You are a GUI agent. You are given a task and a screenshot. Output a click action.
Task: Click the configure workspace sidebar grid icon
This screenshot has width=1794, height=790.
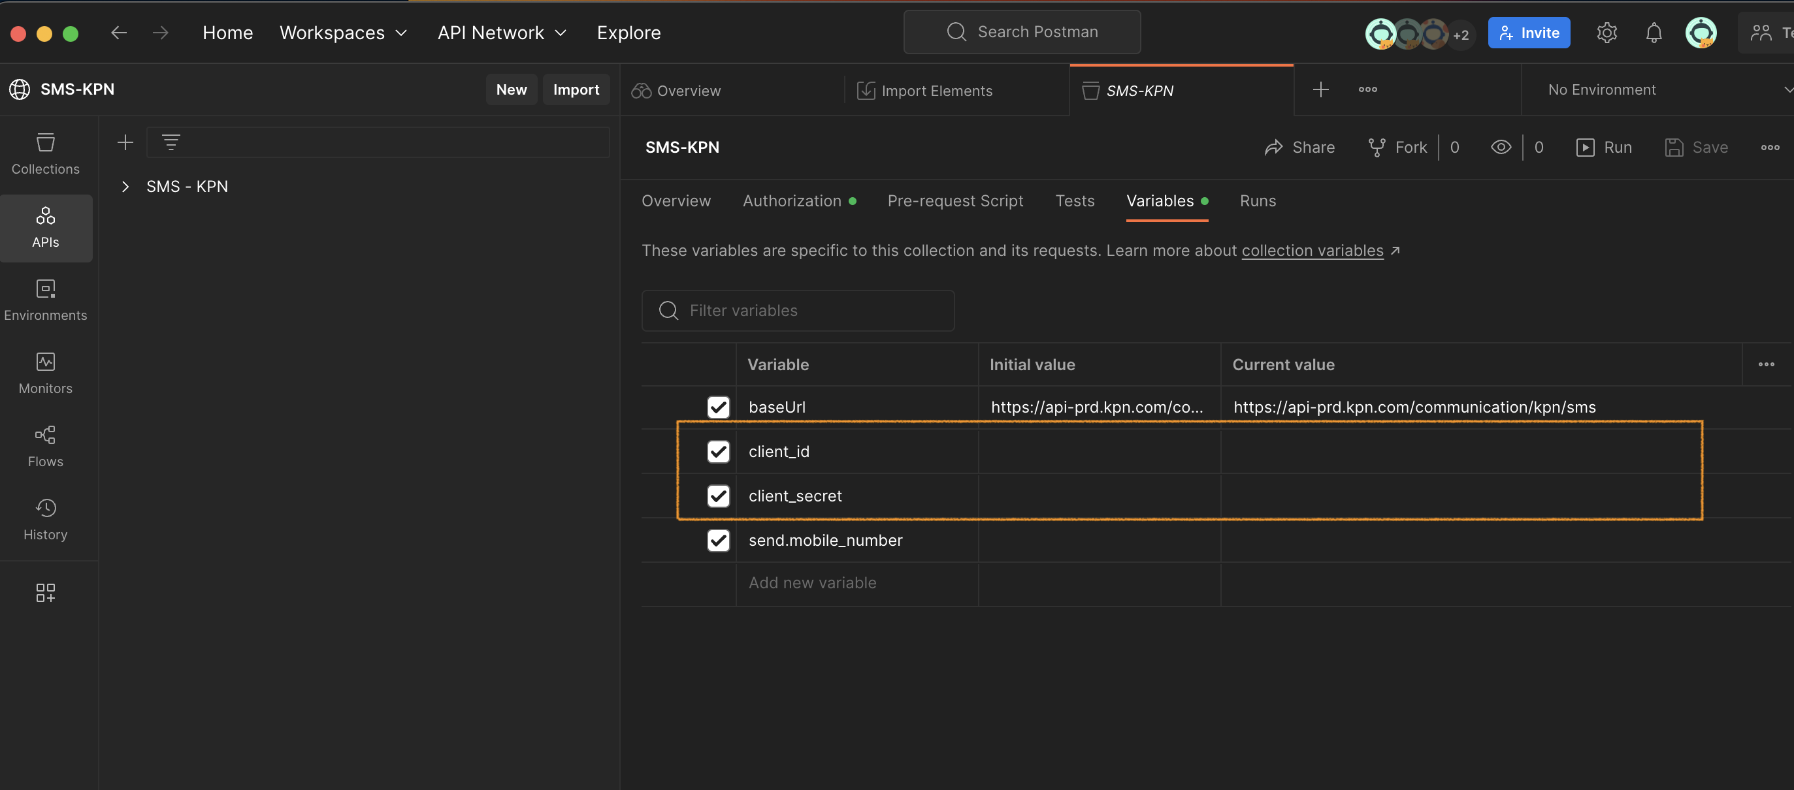45,592
